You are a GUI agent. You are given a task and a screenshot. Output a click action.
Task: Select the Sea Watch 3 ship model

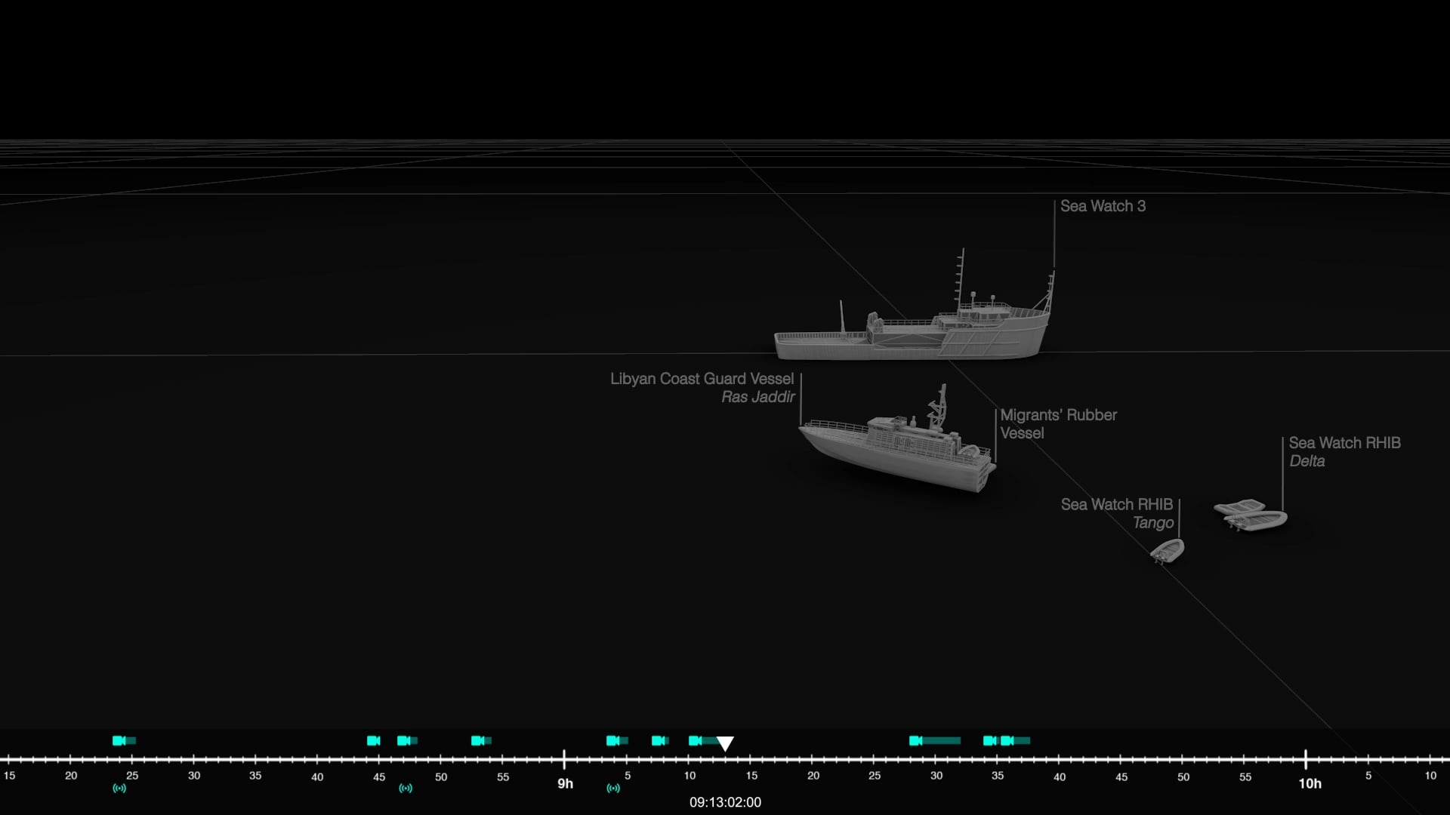tap(914, 336)
